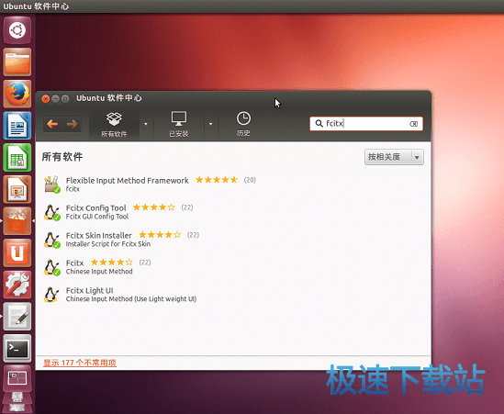Open the 按相关度 sort order dropdown
Screen dimensions: 504x414
pos(394,157)
